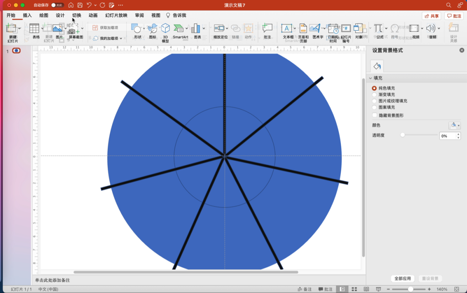The width and height of the screenshot is (467, 293).
Task: Toggle normal view button in status bar
Action: [x=342, y=289]
